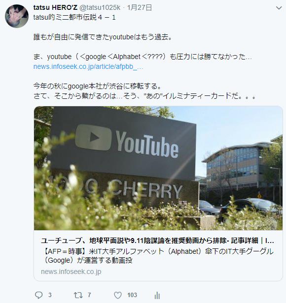Click the like count number 103
Image resolution: width=286 pixels, height=303 pixels.
point(132,295)
